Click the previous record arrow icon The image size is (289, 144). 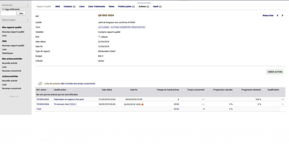click(277, 15)
